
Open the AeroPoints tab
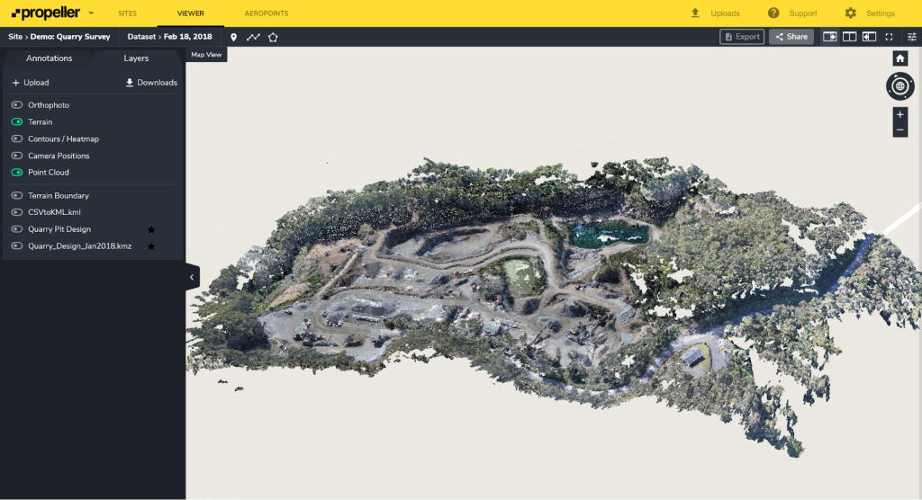pyautogui.click(x=267, y=13)
